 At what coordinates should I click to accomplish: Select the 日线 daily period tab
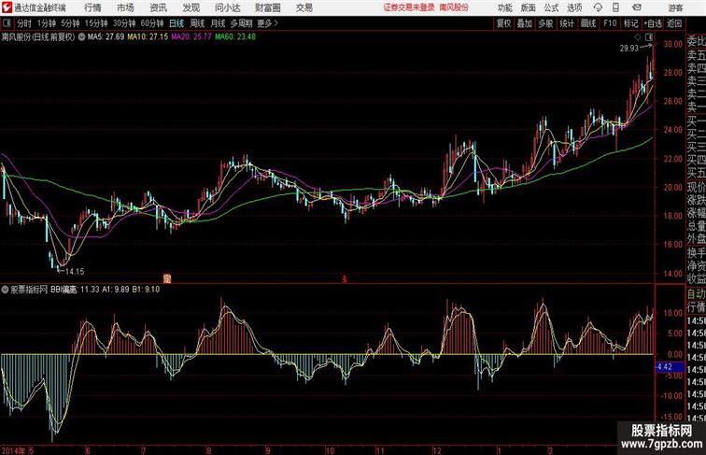point(176,23)
